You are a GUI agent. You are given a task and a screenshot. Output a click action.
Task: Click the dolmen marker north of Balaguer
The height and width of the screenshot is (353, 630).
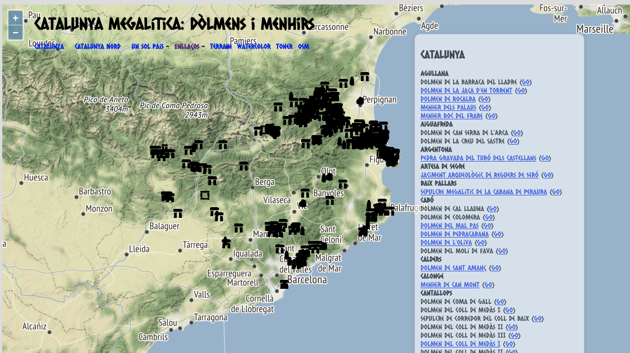point(178,213)
